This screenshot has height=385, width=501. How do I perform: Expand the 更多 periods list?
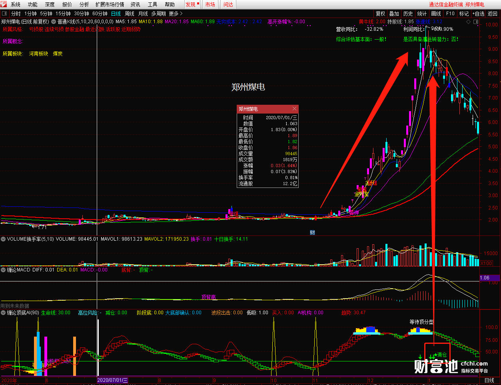click(x=176, y=14)
